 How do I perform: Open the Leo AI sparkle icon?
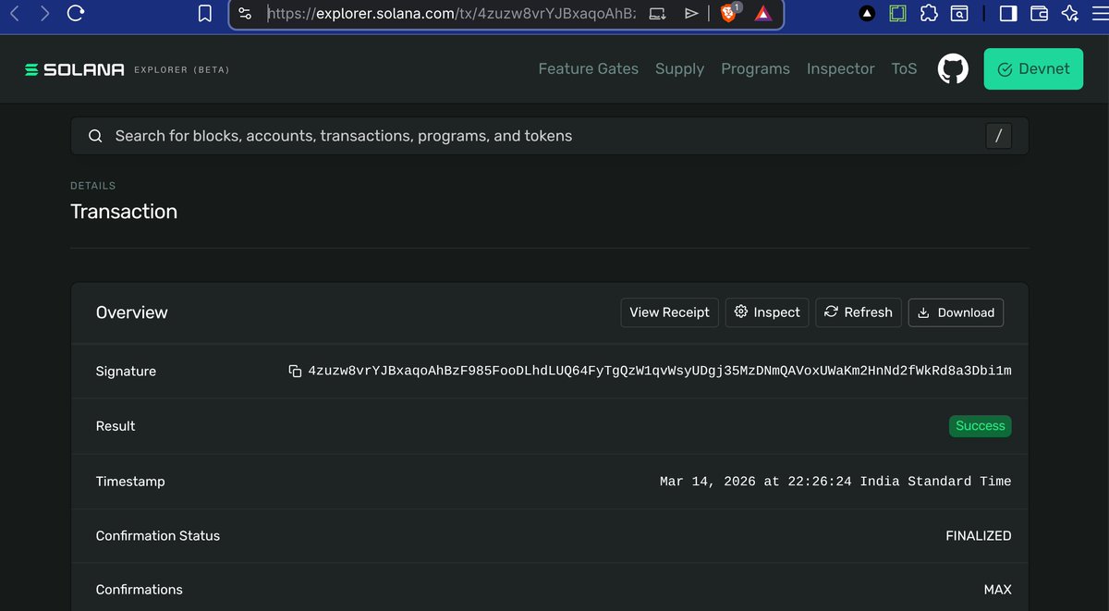point(1069,14)
